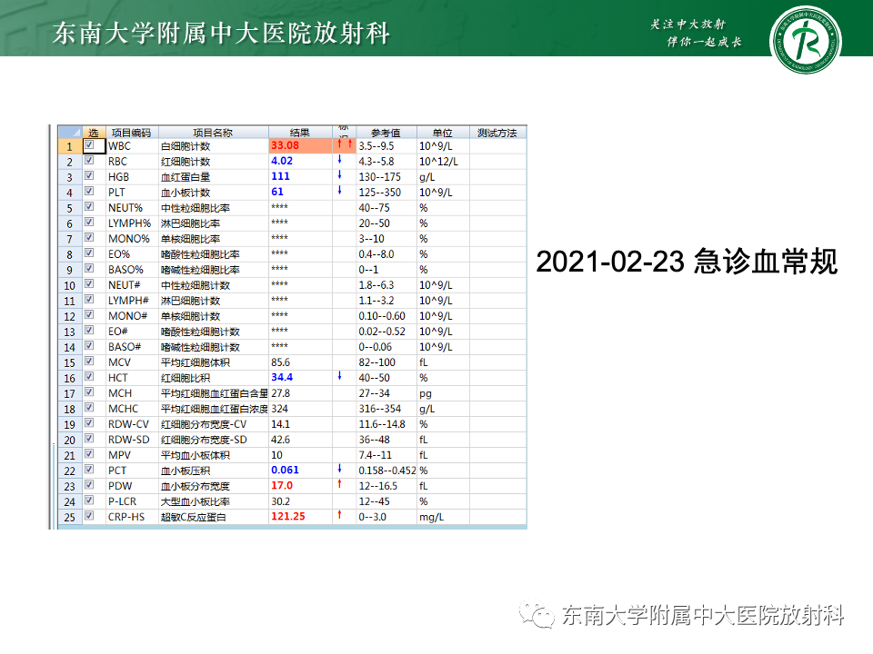Image resolution: width=873 pixels, height=654 pixels.
Task: Sort by the 结果 column header
Action: [300, 133]
